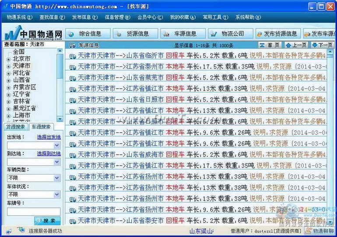The height and width of the screenshot is (237, 337).
Task: Click truck icon of 山东省泰安市 row
Action: pyautogui.click(x=73, y=221)
